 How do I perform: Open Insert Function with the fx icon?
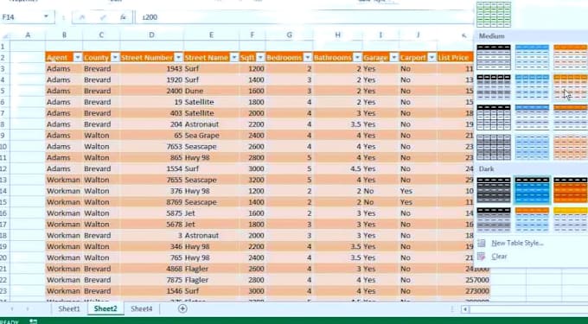pos(123,17)
